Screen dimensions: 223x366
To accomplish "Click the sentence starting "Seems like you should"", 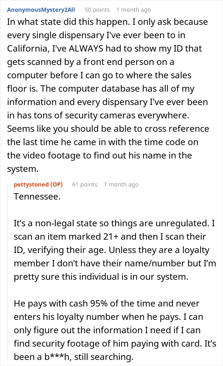I will (x=108, y=149).
